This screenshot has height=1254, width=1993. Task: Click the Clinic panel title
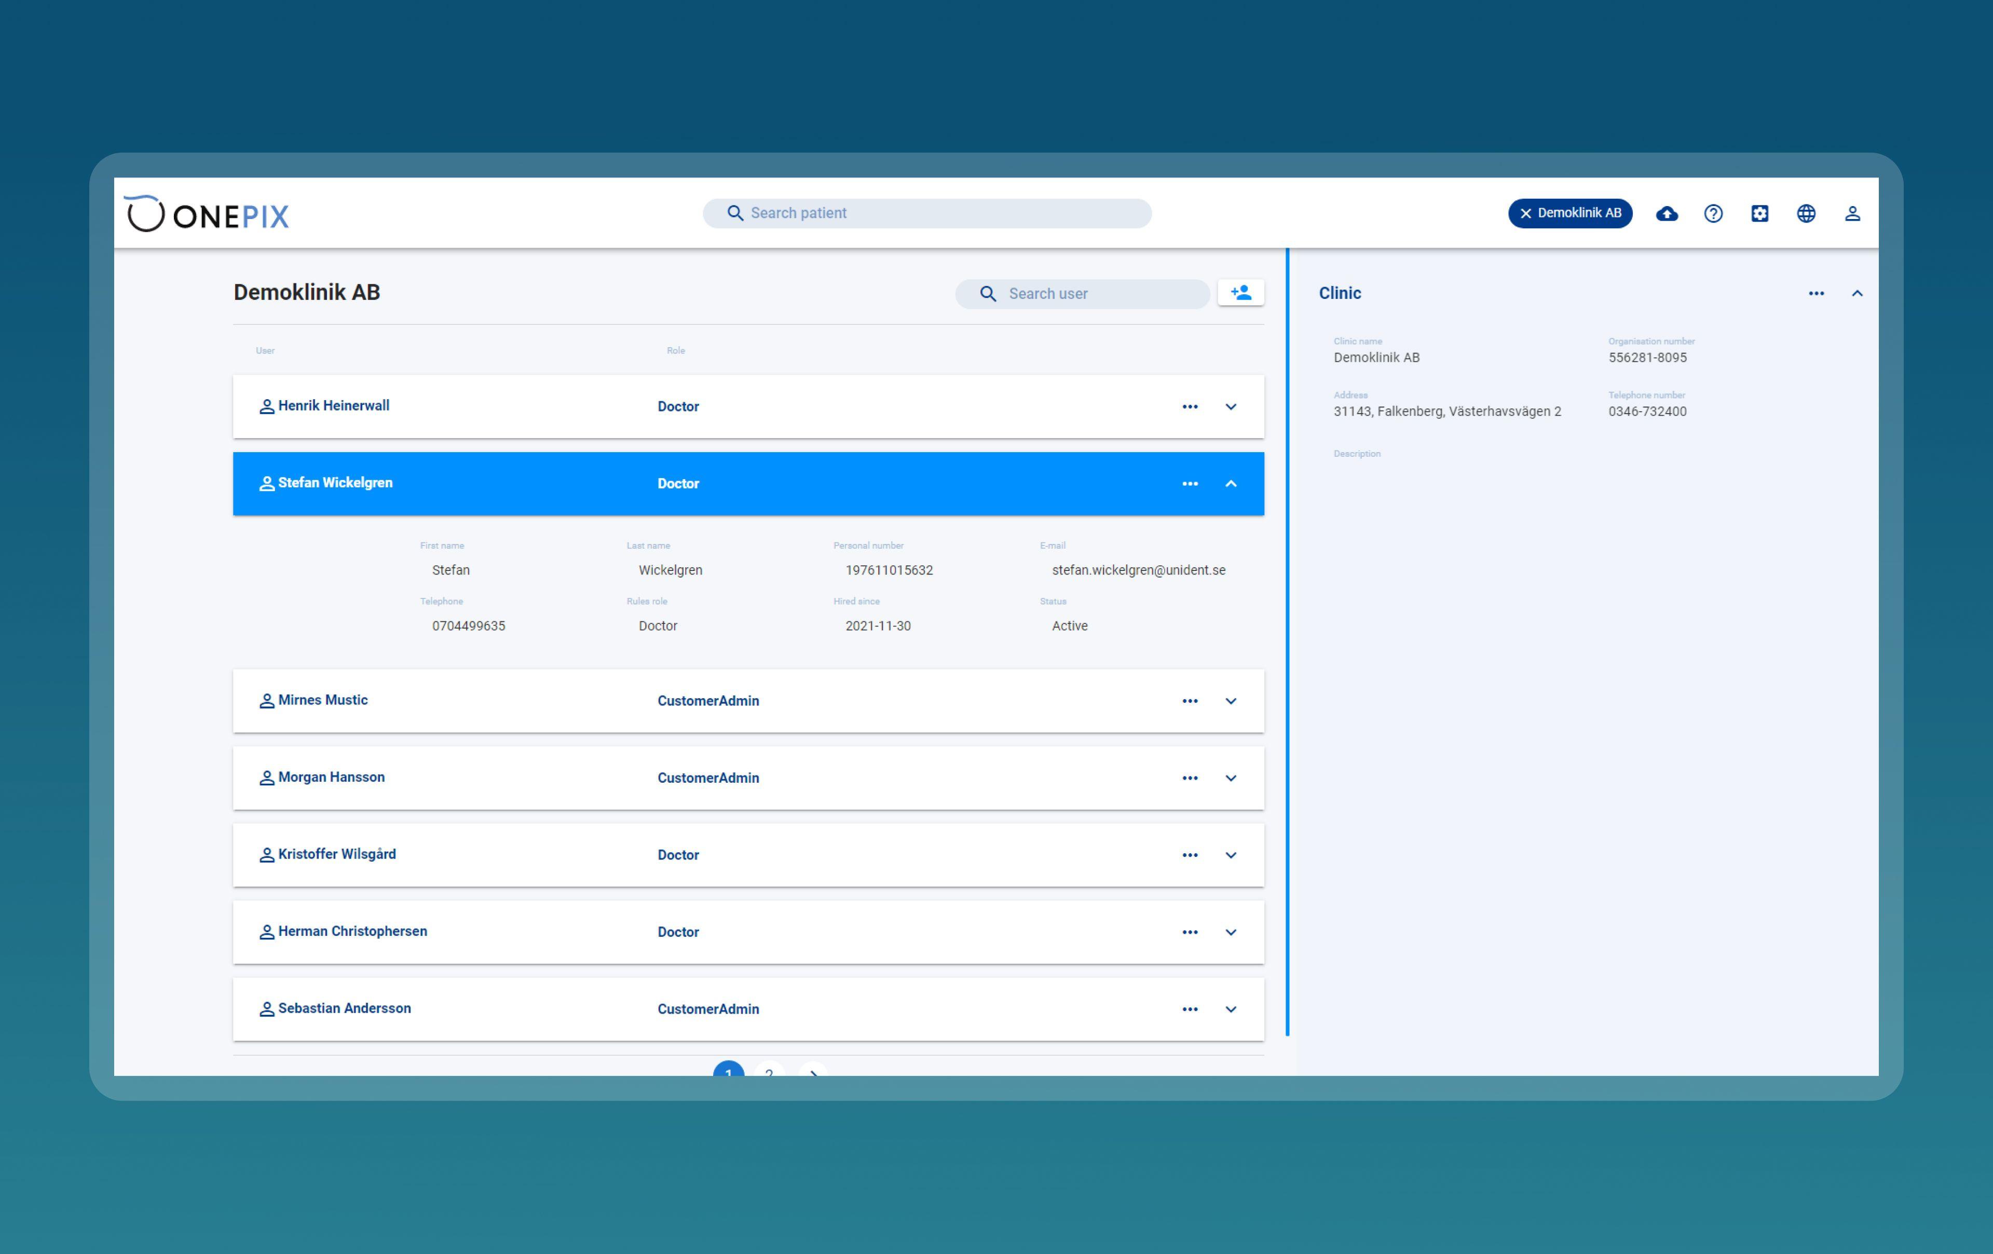[1339, 293]
